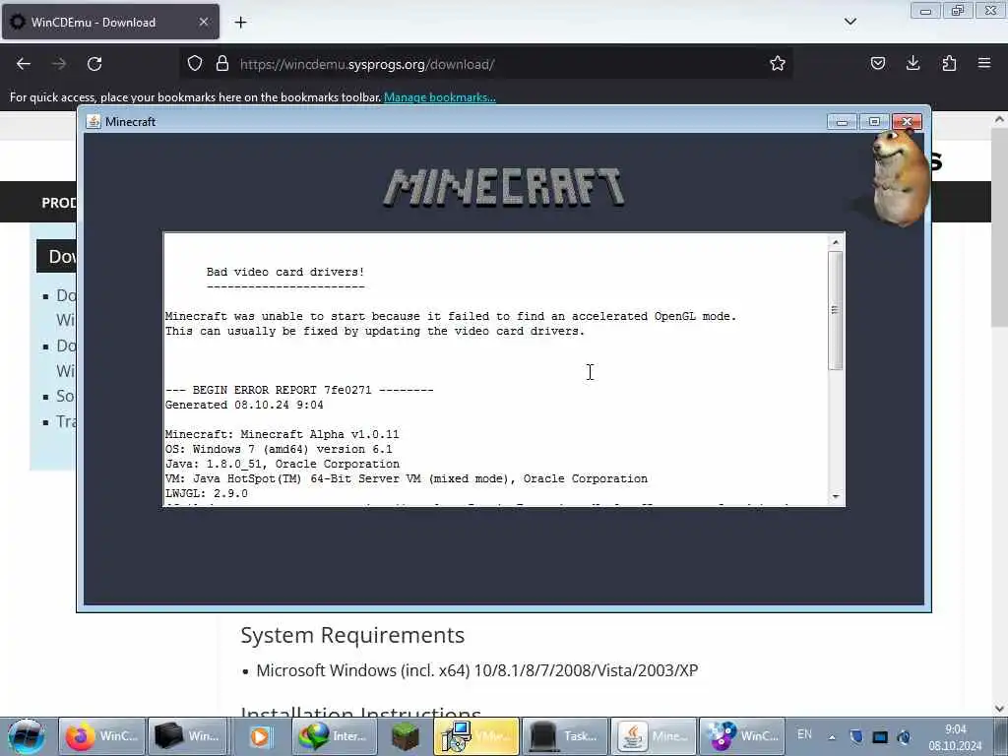Switch to Internet Download Manager taskbar button
Image resolution: width=1008 pixels, height=756 pixels.
pyautogui.click(x=333, y=736)
